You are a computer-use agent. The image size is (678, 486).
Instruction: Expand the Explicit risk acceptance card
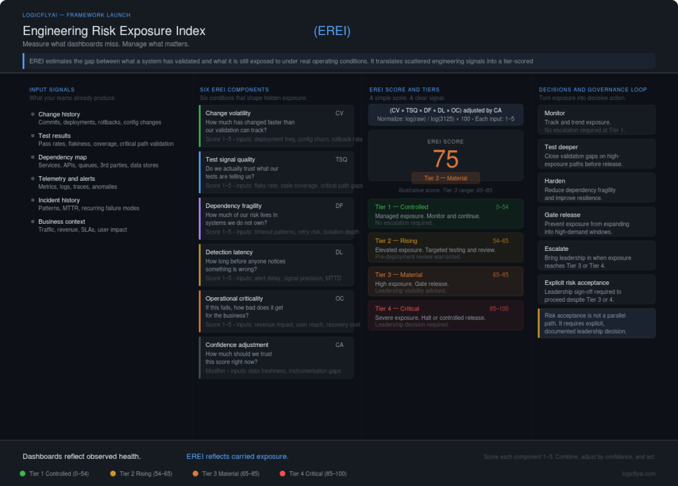point(595,289)
